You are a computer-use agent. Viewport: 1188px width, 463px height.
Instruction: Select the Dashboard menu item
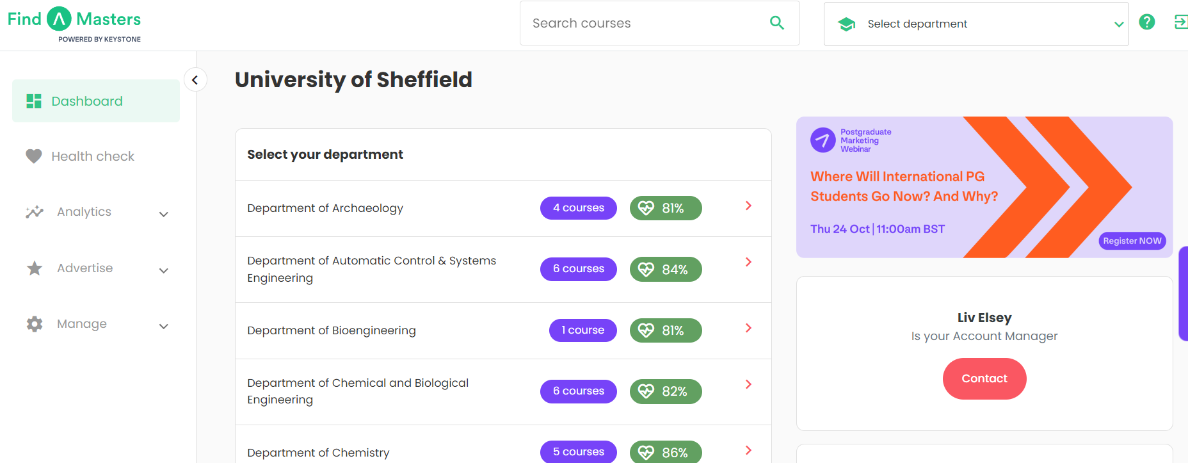[96, 101]
